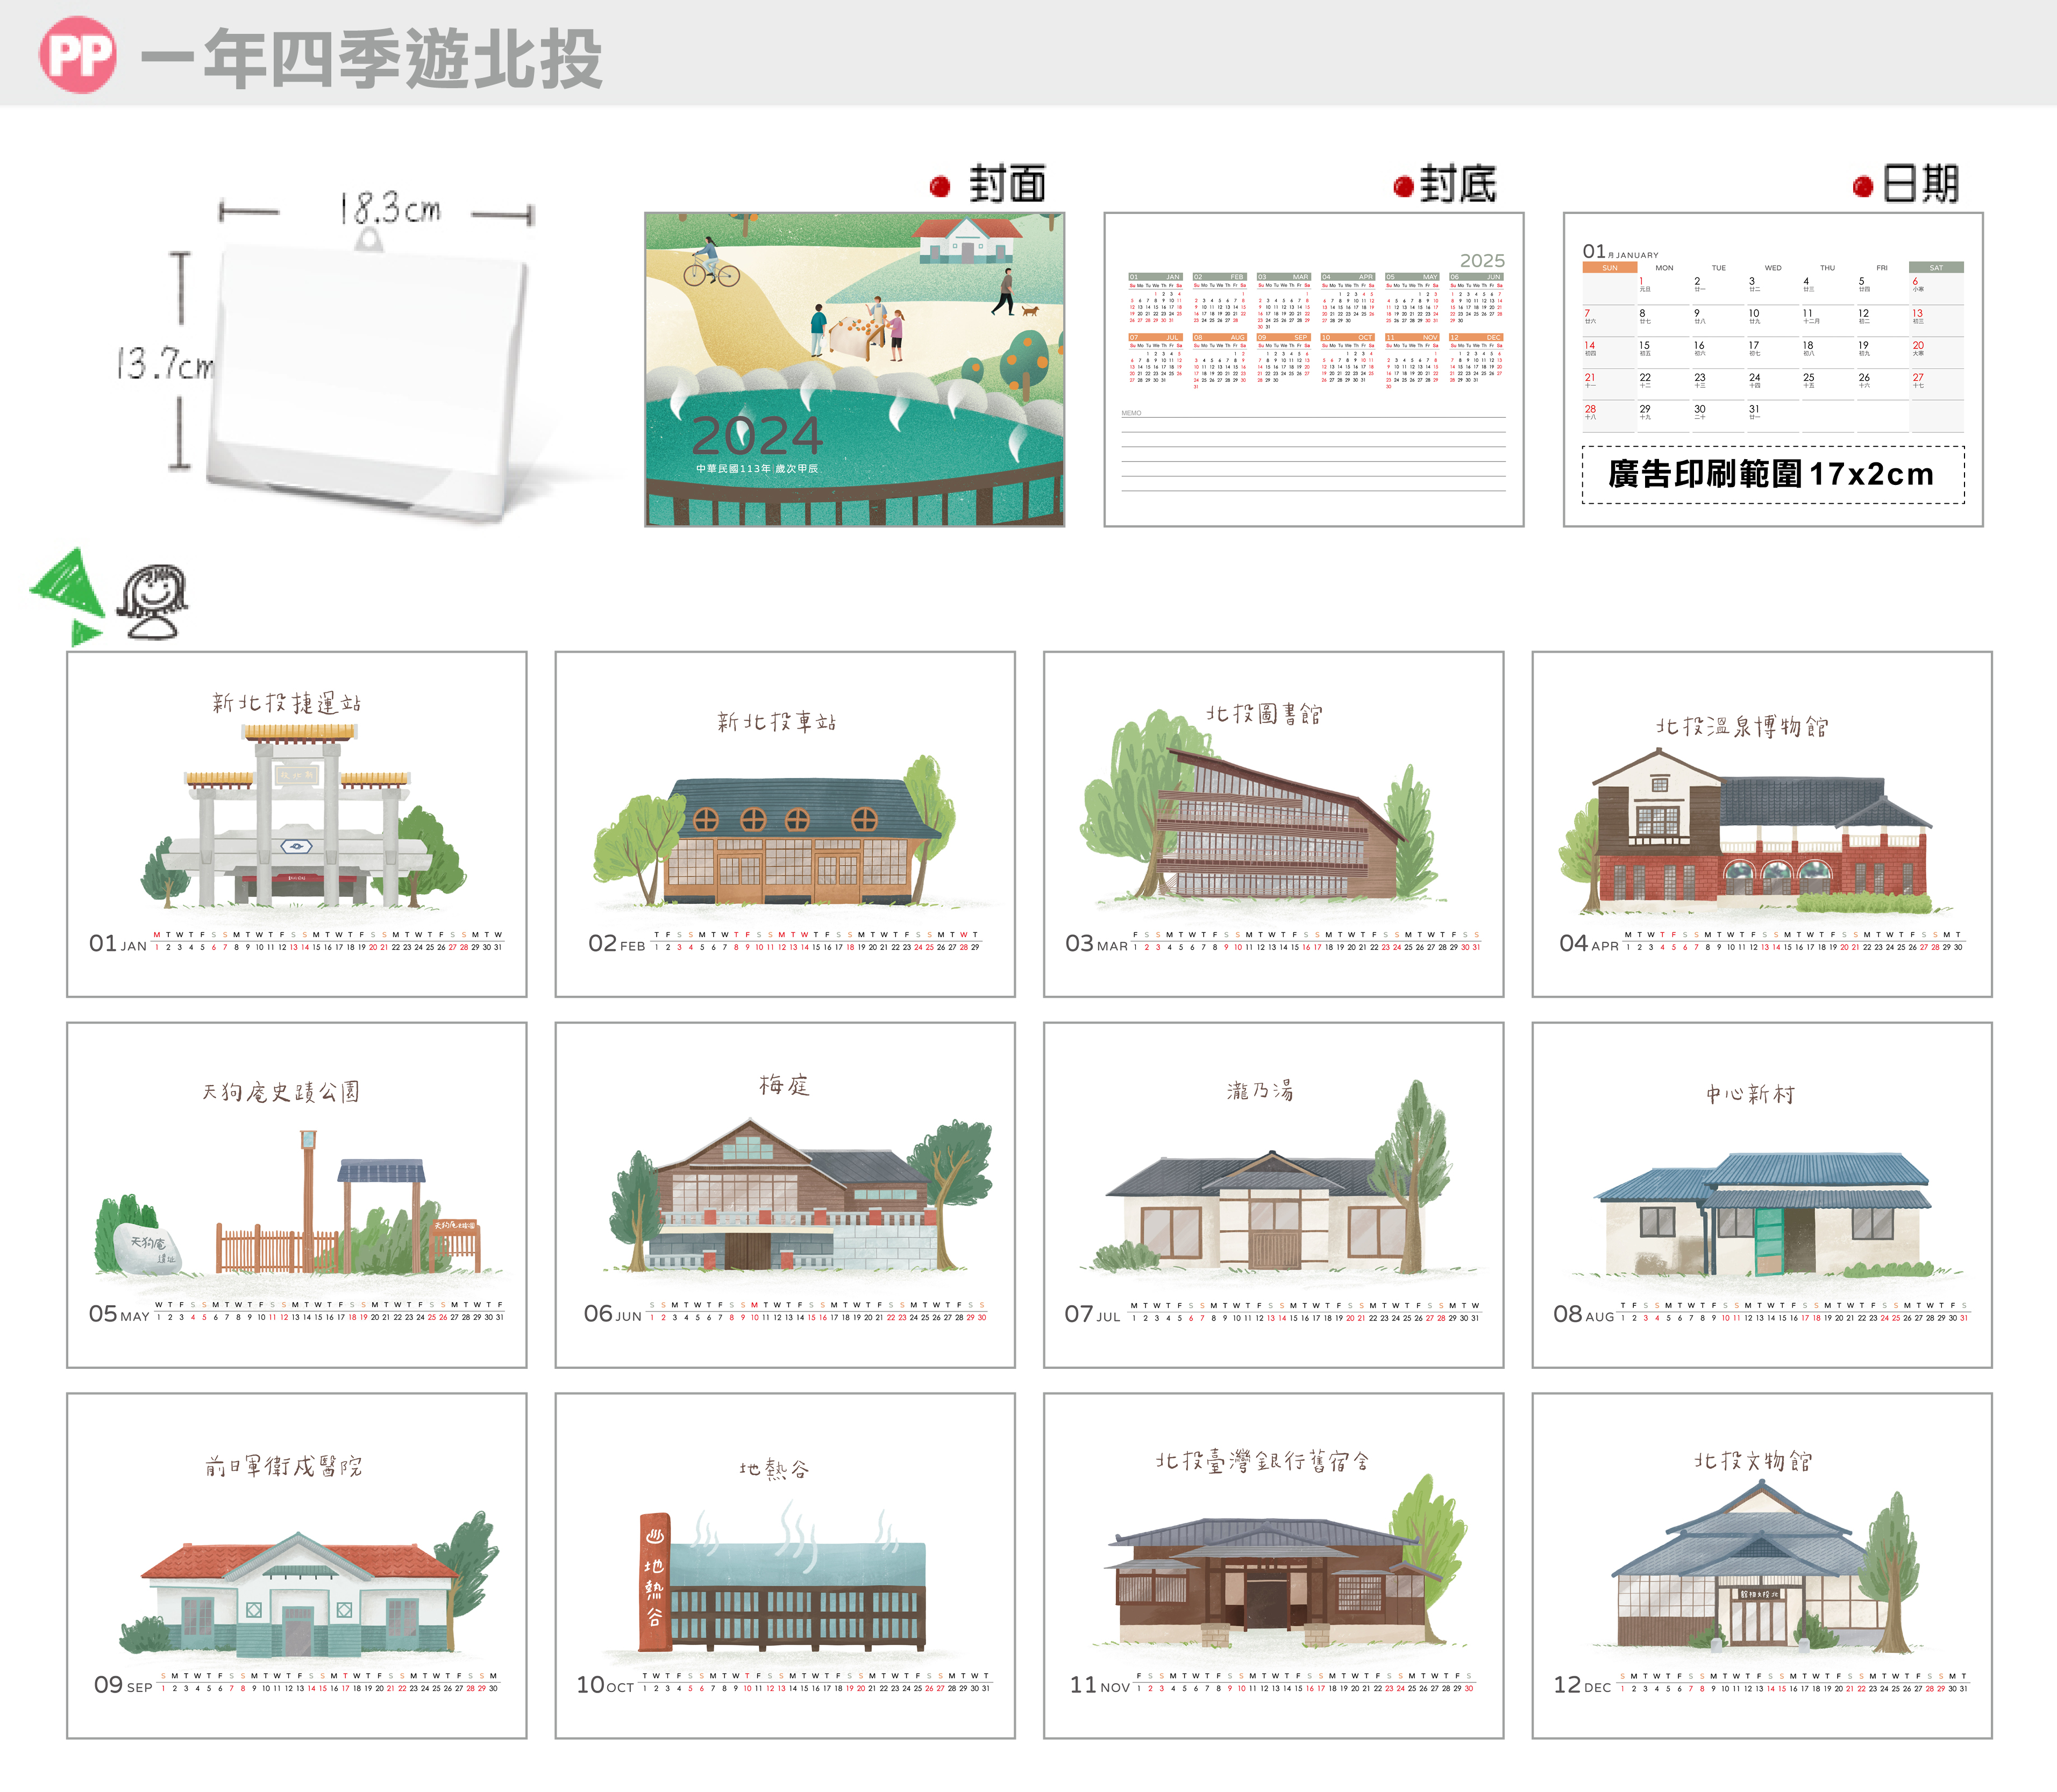The height and width of the screenshot is (1792, 2057).
Task: Click the smiling girl sketch icon
Action: [x=153, y=601]
